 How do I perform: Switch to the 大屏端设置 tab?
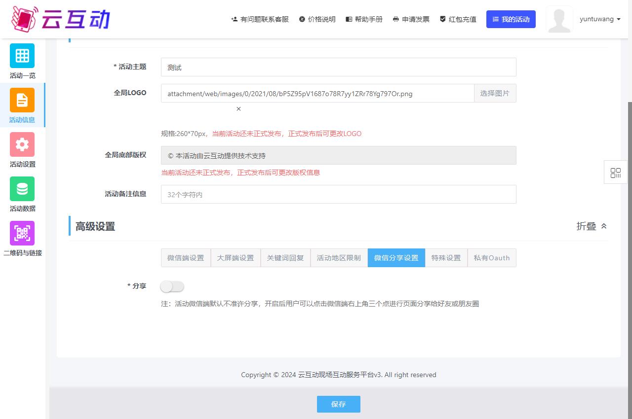[x=236, y=258]
